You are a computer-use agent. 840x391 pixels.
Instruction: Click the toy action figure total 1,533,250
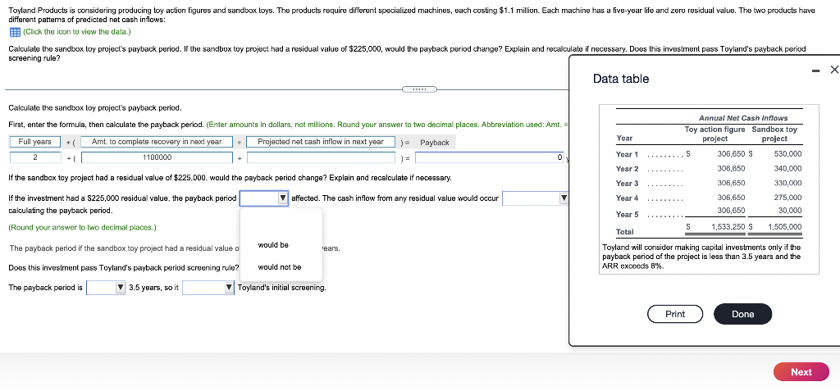(x=728, y=226)
